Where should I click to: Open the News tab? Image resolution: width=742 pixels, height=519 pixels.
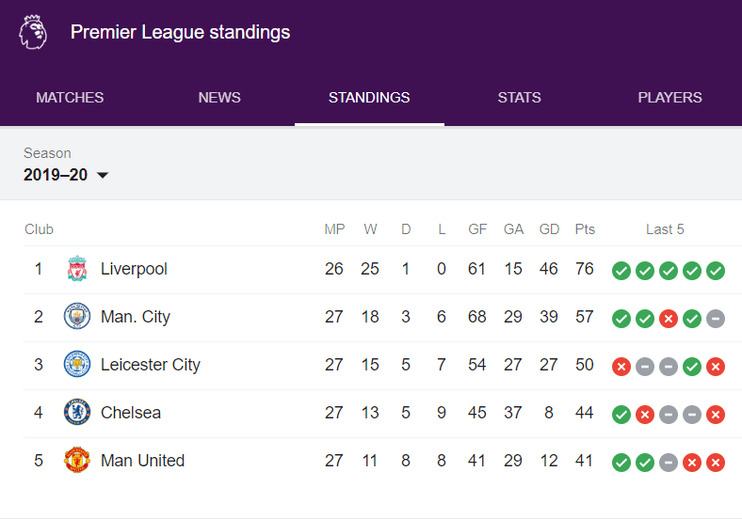click(219, 98)
